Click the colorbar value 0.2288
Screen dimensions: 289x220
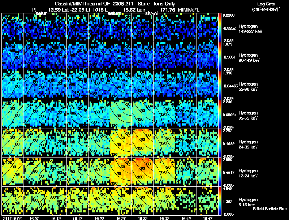click(229, 15)
